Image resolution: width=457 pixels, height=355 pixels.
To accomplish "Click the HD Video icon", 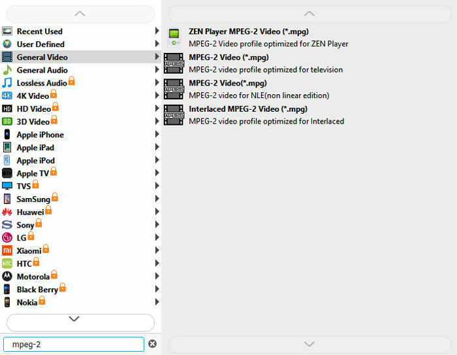I will 7,109.
